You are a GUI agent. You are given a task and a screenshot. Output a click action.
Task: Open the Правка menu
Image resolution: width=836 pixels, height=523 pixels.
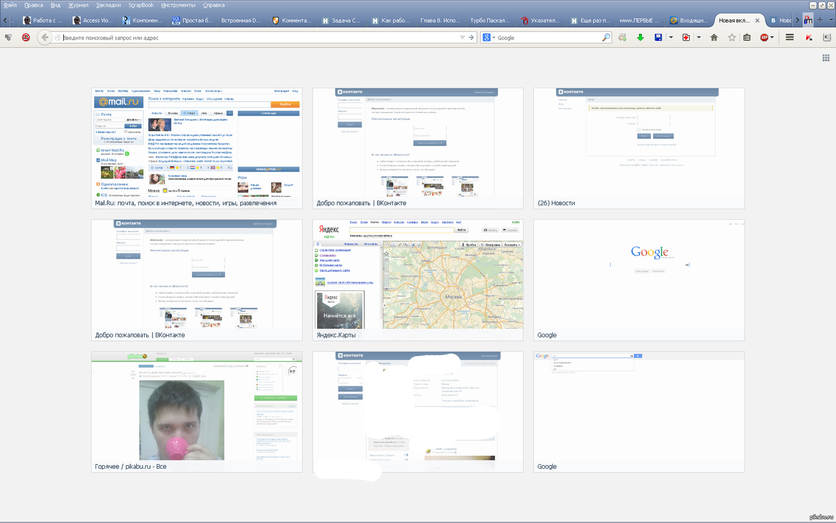[33, 5]
